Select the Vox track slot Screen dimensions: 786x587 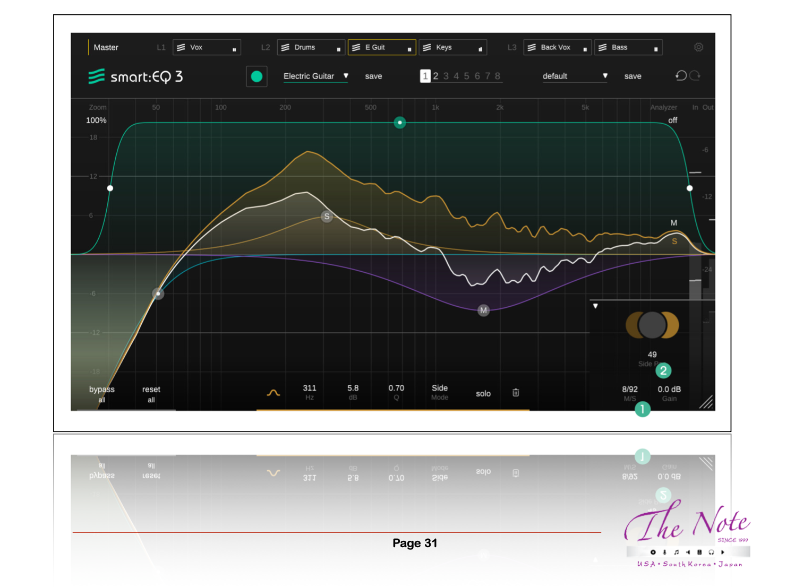207,47
